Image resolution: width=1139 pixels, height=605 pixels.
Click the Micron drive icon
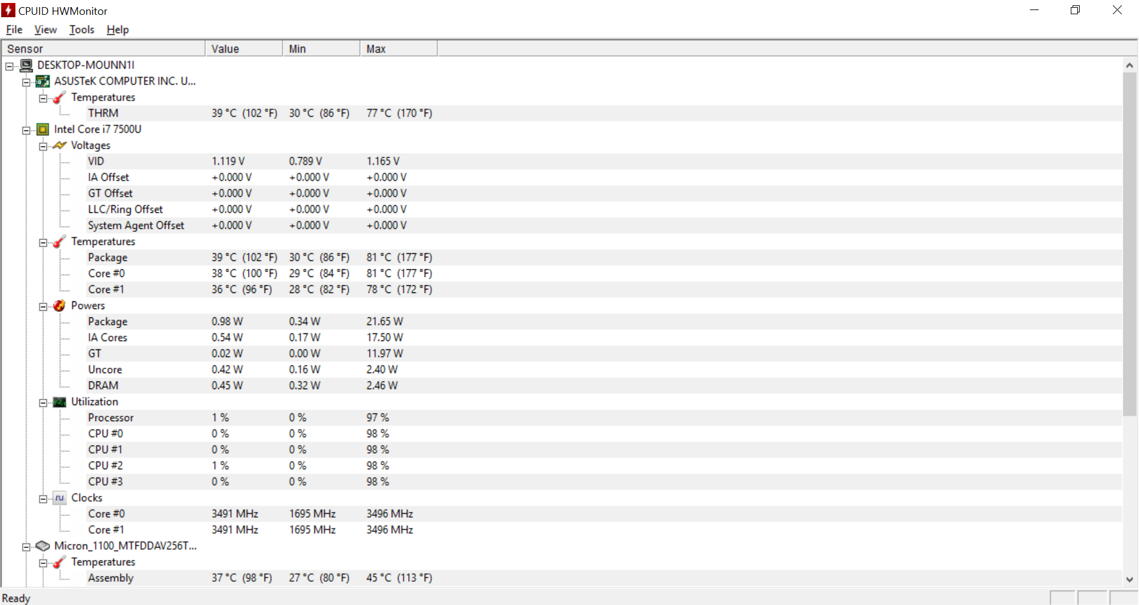(43, 546)
